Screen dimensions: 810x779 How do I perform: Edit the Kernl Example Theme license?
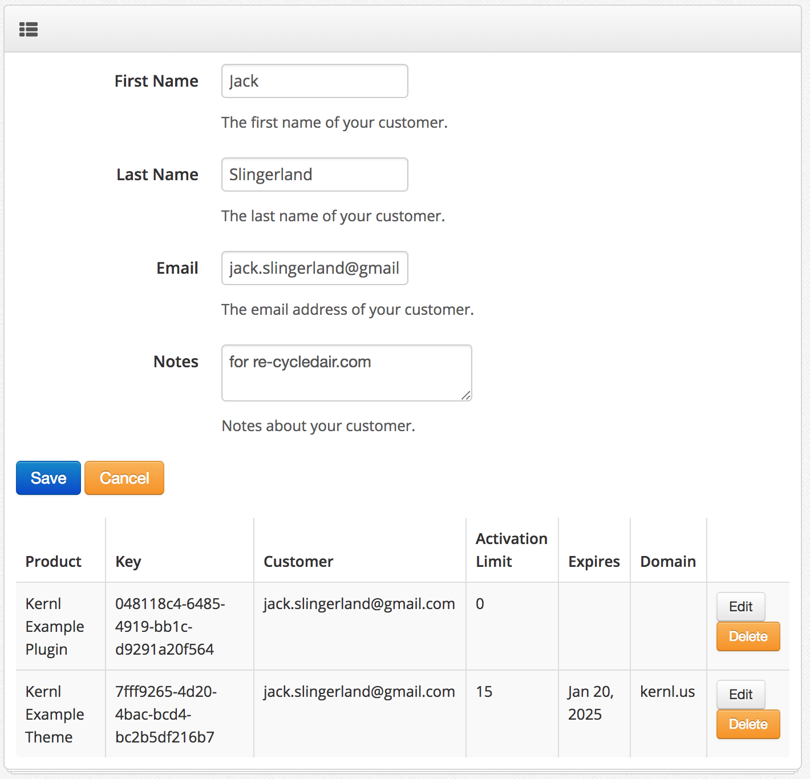click(740, 695)
